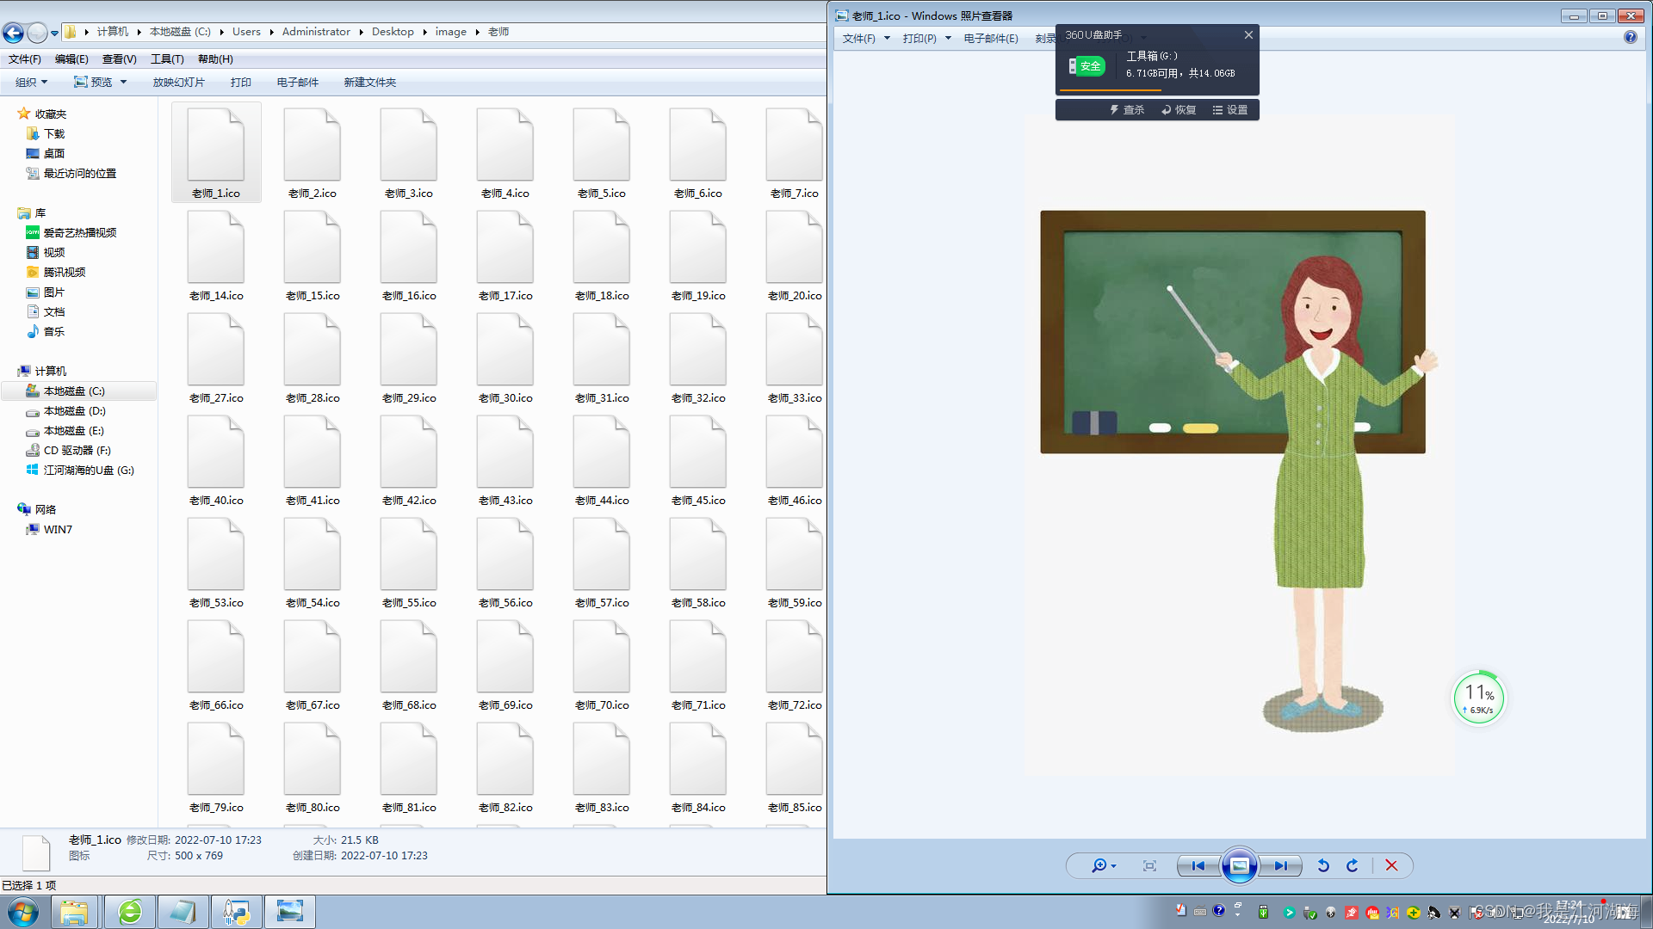Viewport: 1653px width, 929px height.
Task: Click the Photo Viewer help icon
Action: (x=1630, y=37)
